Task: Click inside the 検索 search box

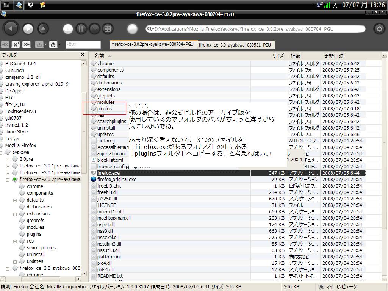Action: coord(83,45)
